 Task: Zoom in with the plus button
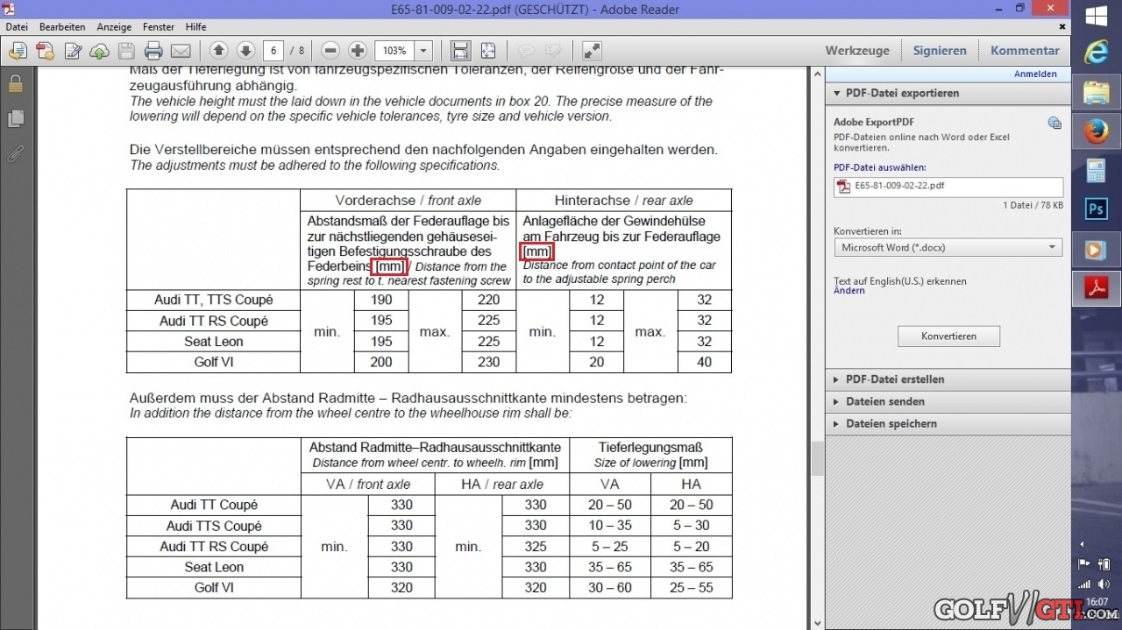357,51
